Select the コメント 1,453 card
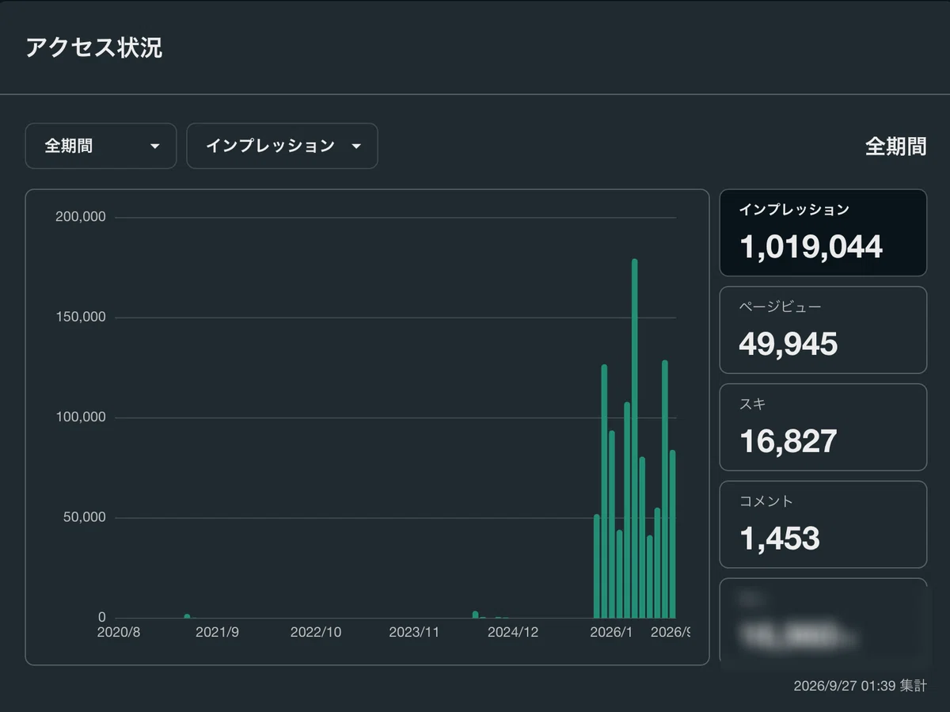 [x=823, y=524]
